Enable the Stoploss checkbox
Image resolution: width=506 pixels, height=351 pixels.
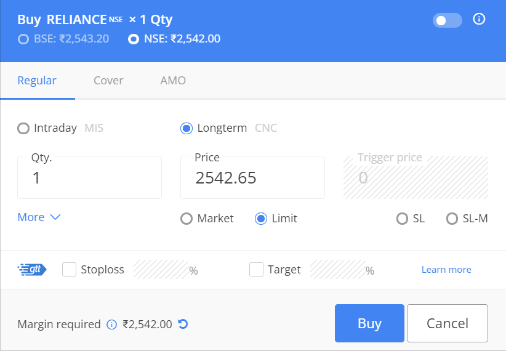[69, 269]
